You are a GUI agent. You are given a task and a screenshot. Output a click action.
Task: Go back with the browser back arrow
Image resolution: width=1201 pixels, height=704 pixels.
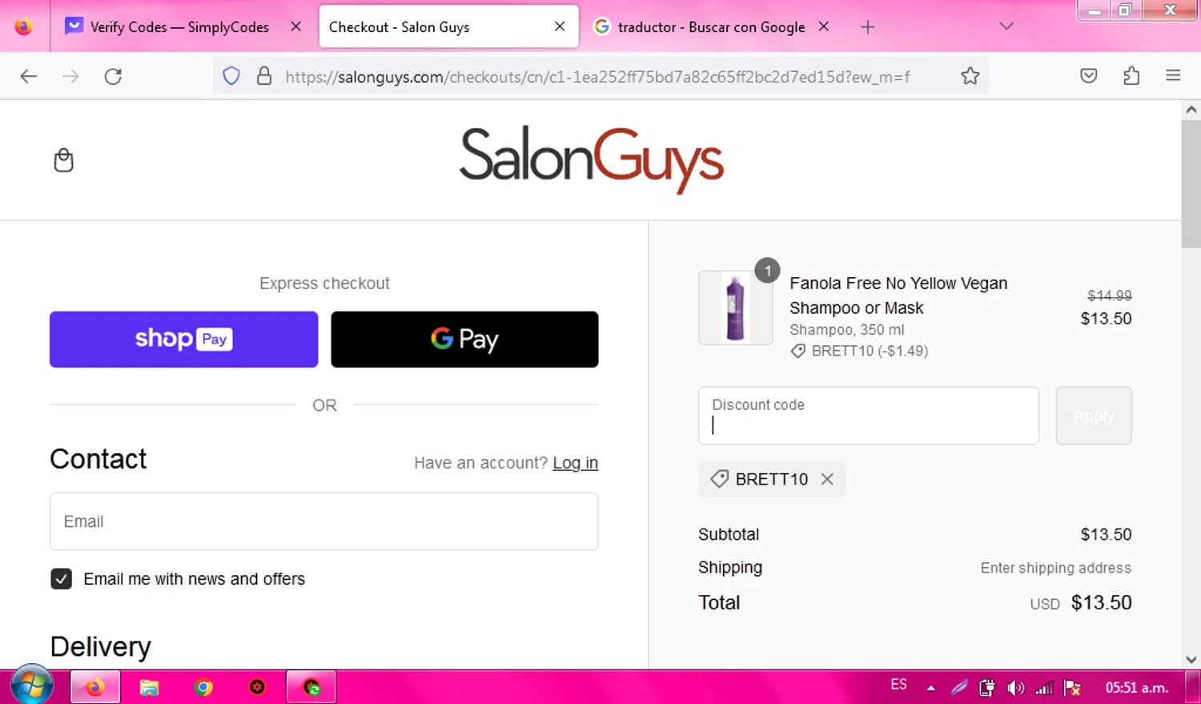point(29,76)
